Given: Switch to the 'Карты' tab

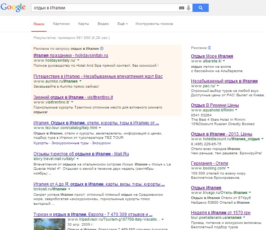Looking at the screenshot, I should (84, 24).
